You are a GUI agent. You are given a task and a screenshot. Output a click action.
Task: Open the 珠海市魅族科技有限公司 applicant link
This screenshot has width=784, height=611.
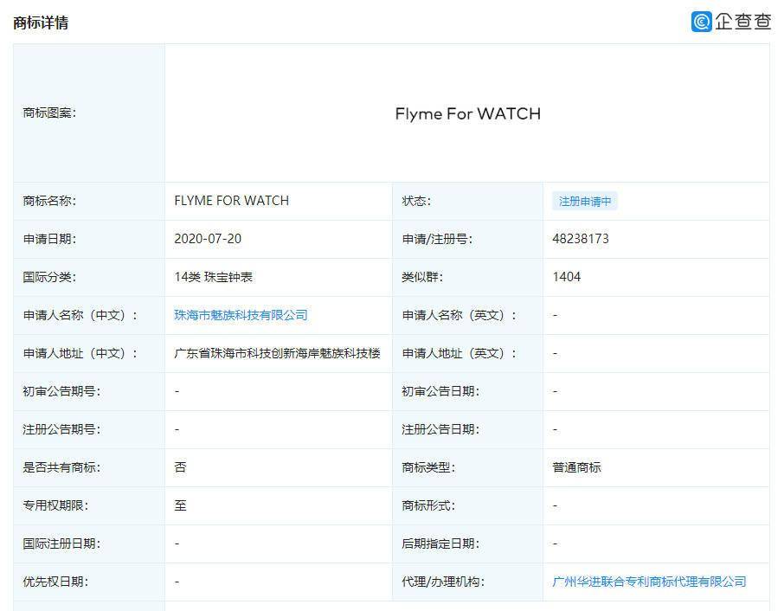(x=241, y=315)
